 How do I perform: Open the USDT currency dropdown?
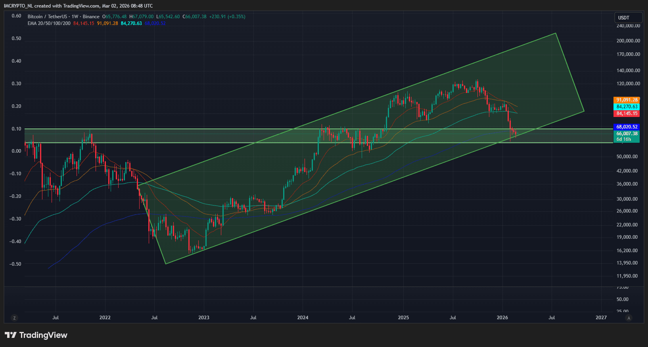(x=628, y=17)
